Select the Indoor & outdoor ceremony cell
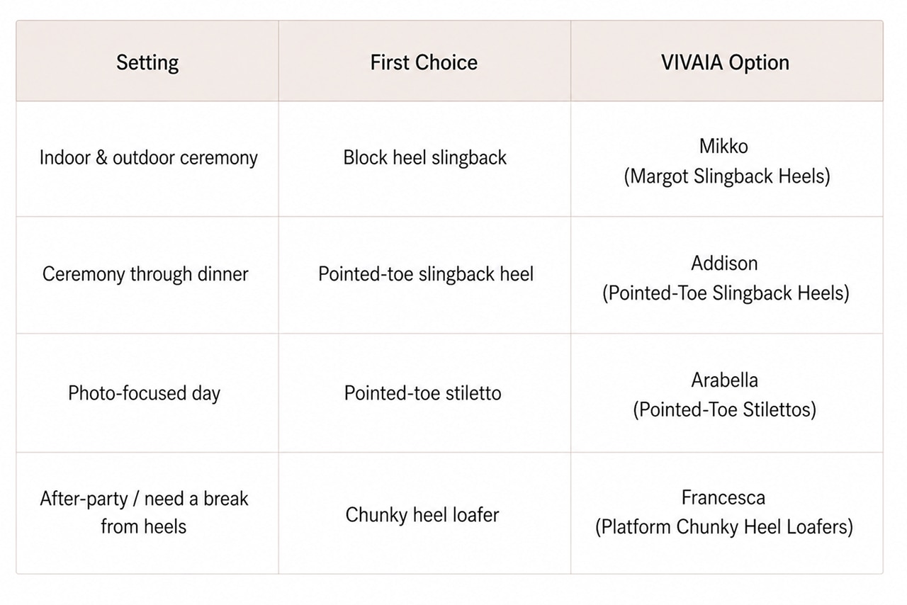The width and height of the screenshot is (907, 605). coord(148,157)
